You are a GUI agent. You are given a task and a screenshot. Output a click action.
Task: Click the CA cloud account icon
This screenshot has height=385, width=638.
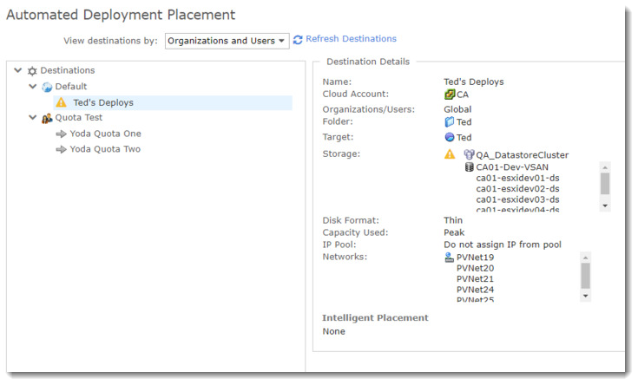point(450,95)
